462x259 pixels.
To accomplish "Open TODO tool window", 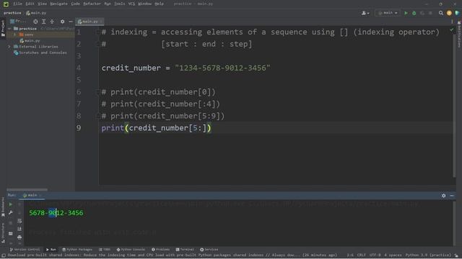I will tap(105, 250).
